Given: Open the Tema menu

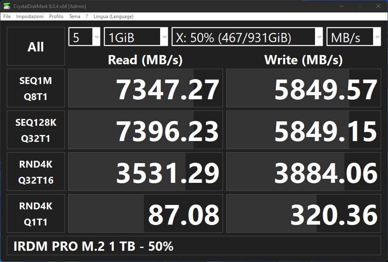Looking at the screenshot, I should coord(75,16).
